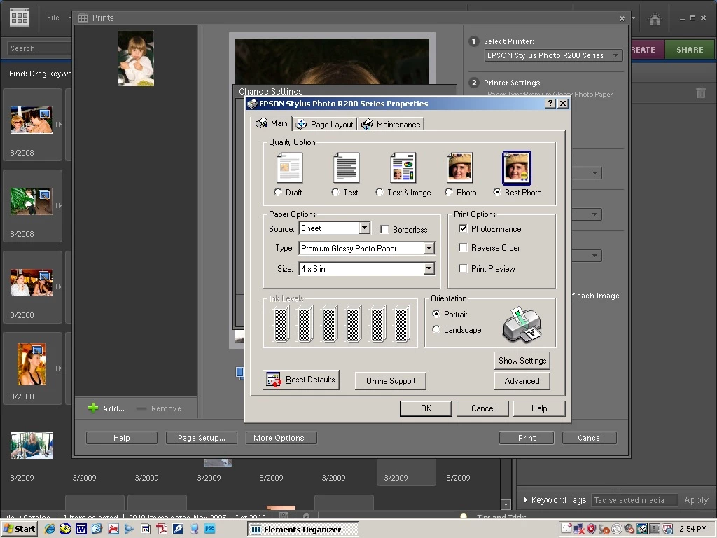The image size is (717, 538).
Task: Choose the Best Photo radio button
Action: click(496, 192)
